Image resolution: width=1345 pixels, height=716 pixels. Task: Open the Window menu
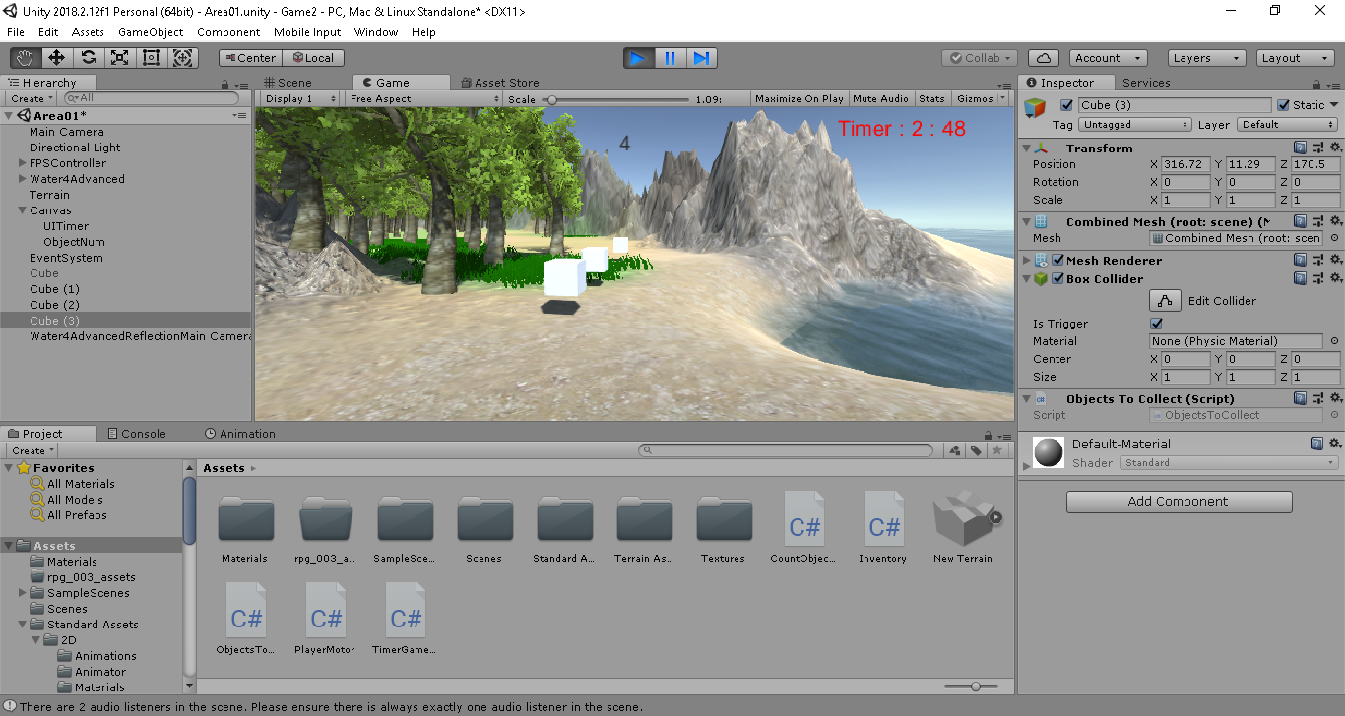[376, 32]
